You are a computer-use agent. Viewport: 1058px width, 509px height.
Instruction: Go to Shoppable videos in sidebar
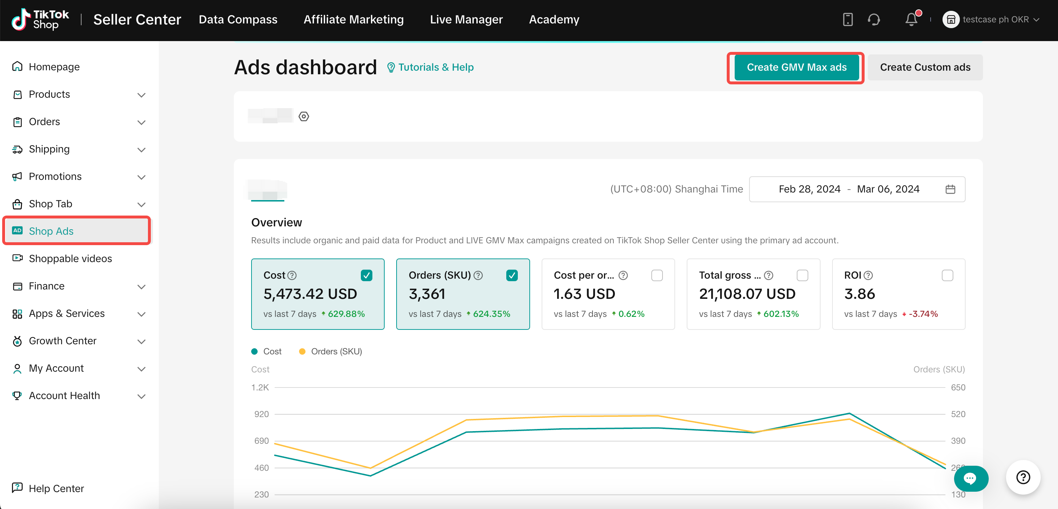(x=70, y=258)
